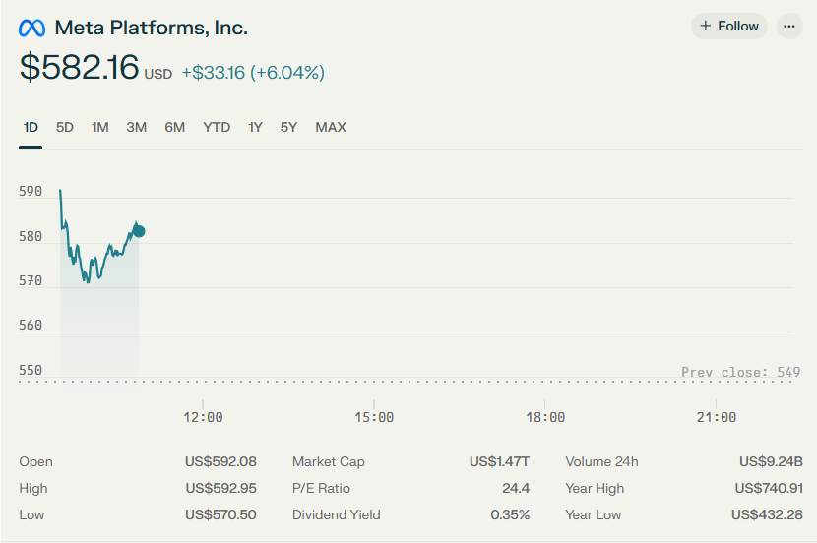Click the Volume 24h value US$9.24B

(x=771, y=461)
